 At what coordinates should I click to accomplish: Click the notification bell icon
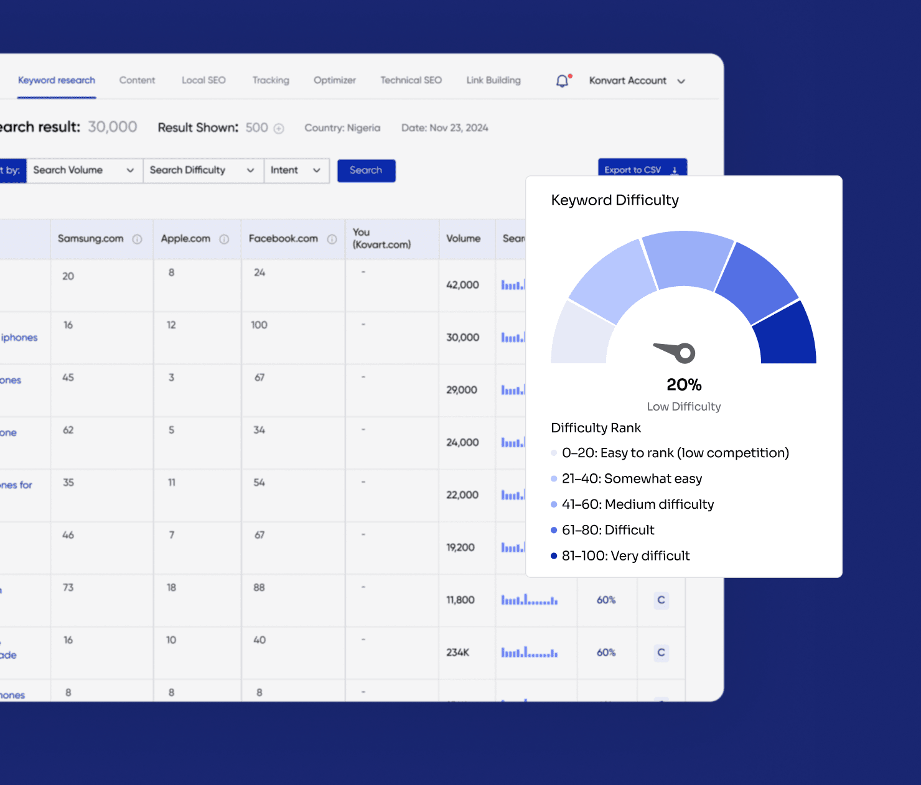(x=563, y=81)
